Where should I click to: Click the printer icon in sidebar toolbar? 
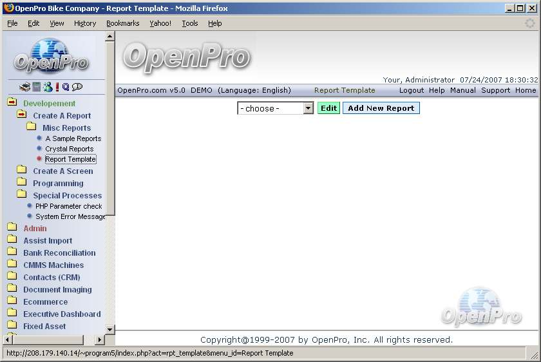point(24,87)
